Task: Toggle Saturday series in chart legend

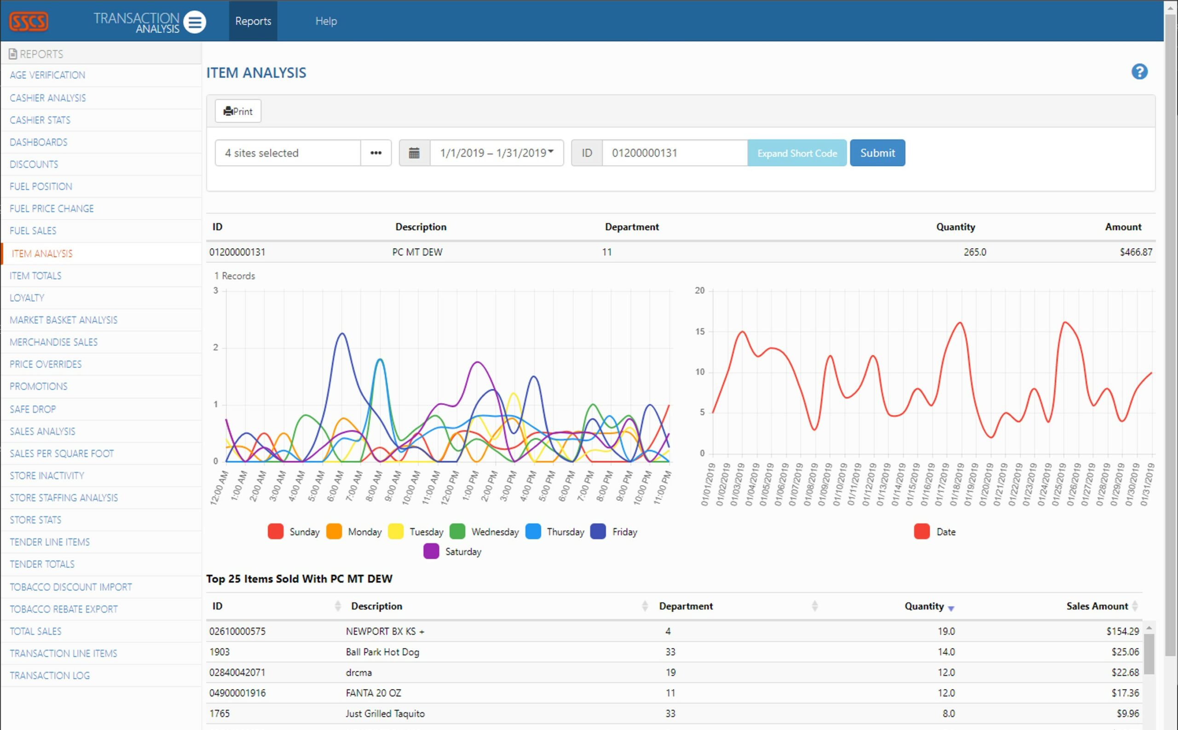Action: (x=431, y=551)
